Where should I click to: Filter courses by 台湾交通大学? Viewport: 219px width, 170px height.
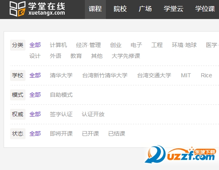click(154, 75)
